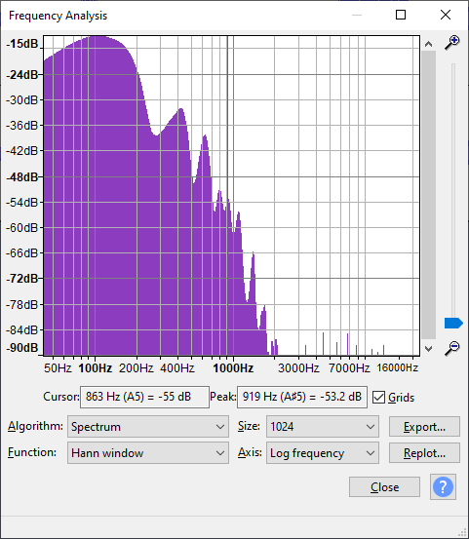Maximize the Frequency Analysis window
469x539 pixels.
pos(401,15)
